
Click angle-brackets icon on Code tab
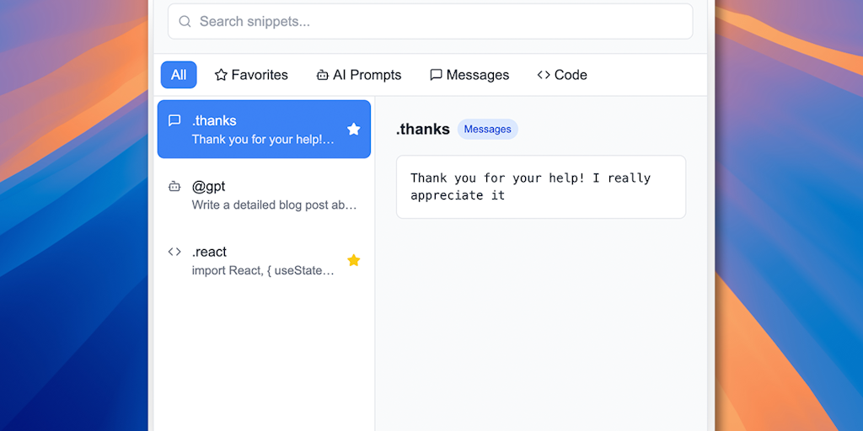544,75
